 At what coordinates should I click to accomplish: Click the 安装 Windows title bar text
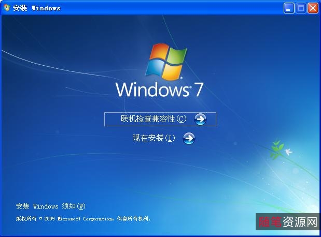tap(37, 8)
